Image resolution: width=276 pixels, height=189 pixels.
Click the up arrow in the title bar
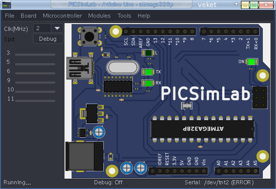click(x=236, y=4)
